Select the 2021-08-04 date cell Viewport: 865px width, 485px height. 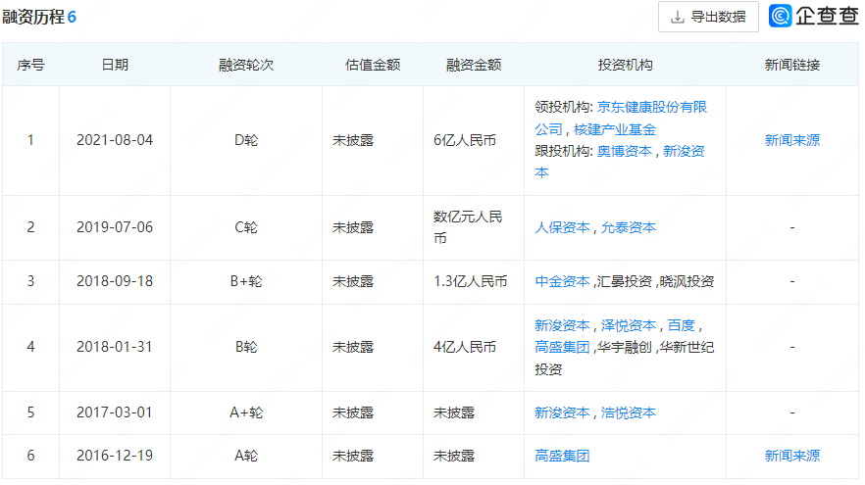[115, 140]
